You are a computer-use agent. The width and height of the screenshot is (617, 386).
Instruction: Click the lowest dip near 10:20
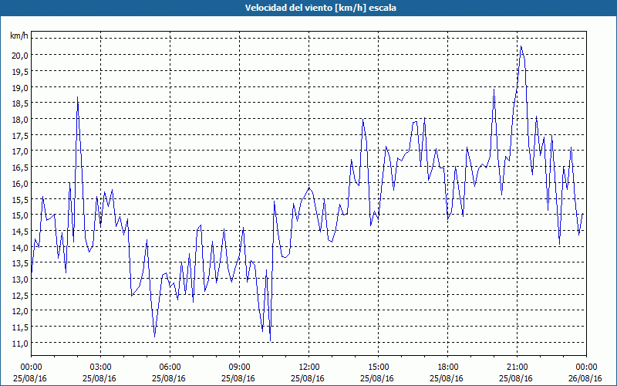(x=271, y=340)
